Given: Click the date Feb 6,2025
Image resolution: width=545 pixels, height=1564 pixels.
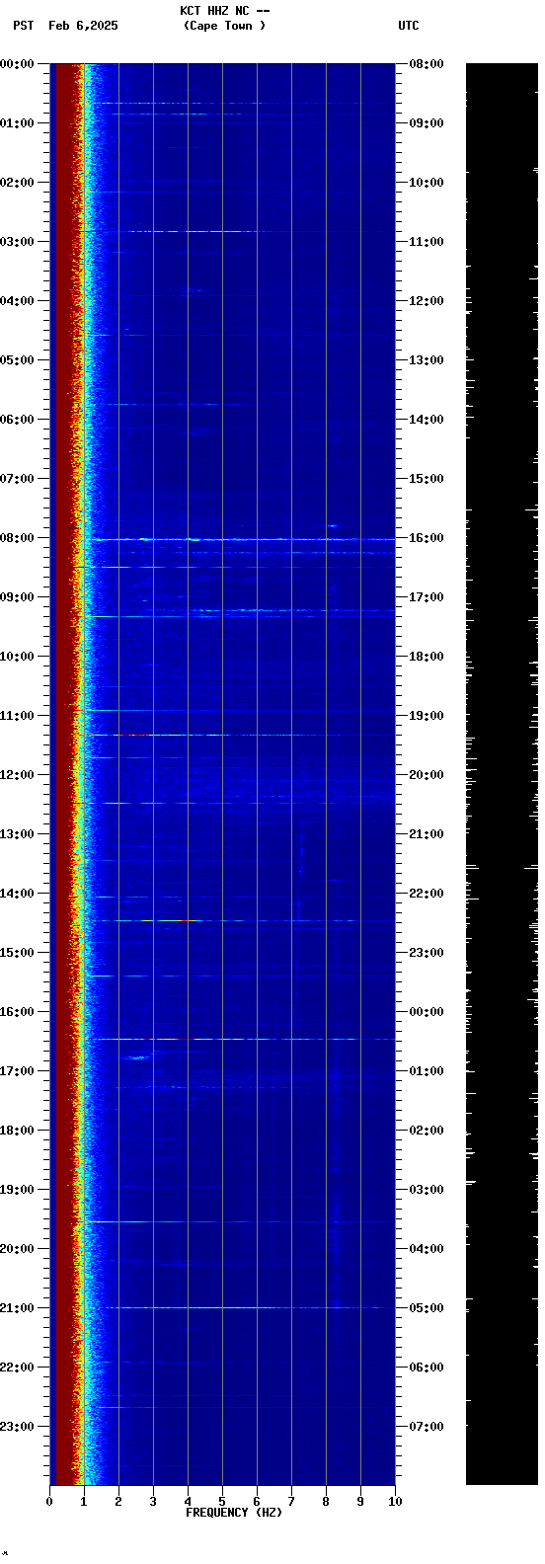Looking at the screenshot, I should [x=83, y=26].
